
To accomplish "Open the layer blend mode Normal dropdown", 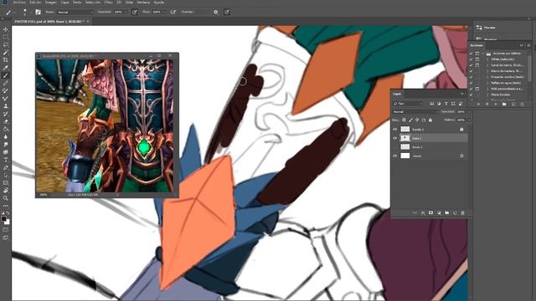I will [x=415, y=111].
